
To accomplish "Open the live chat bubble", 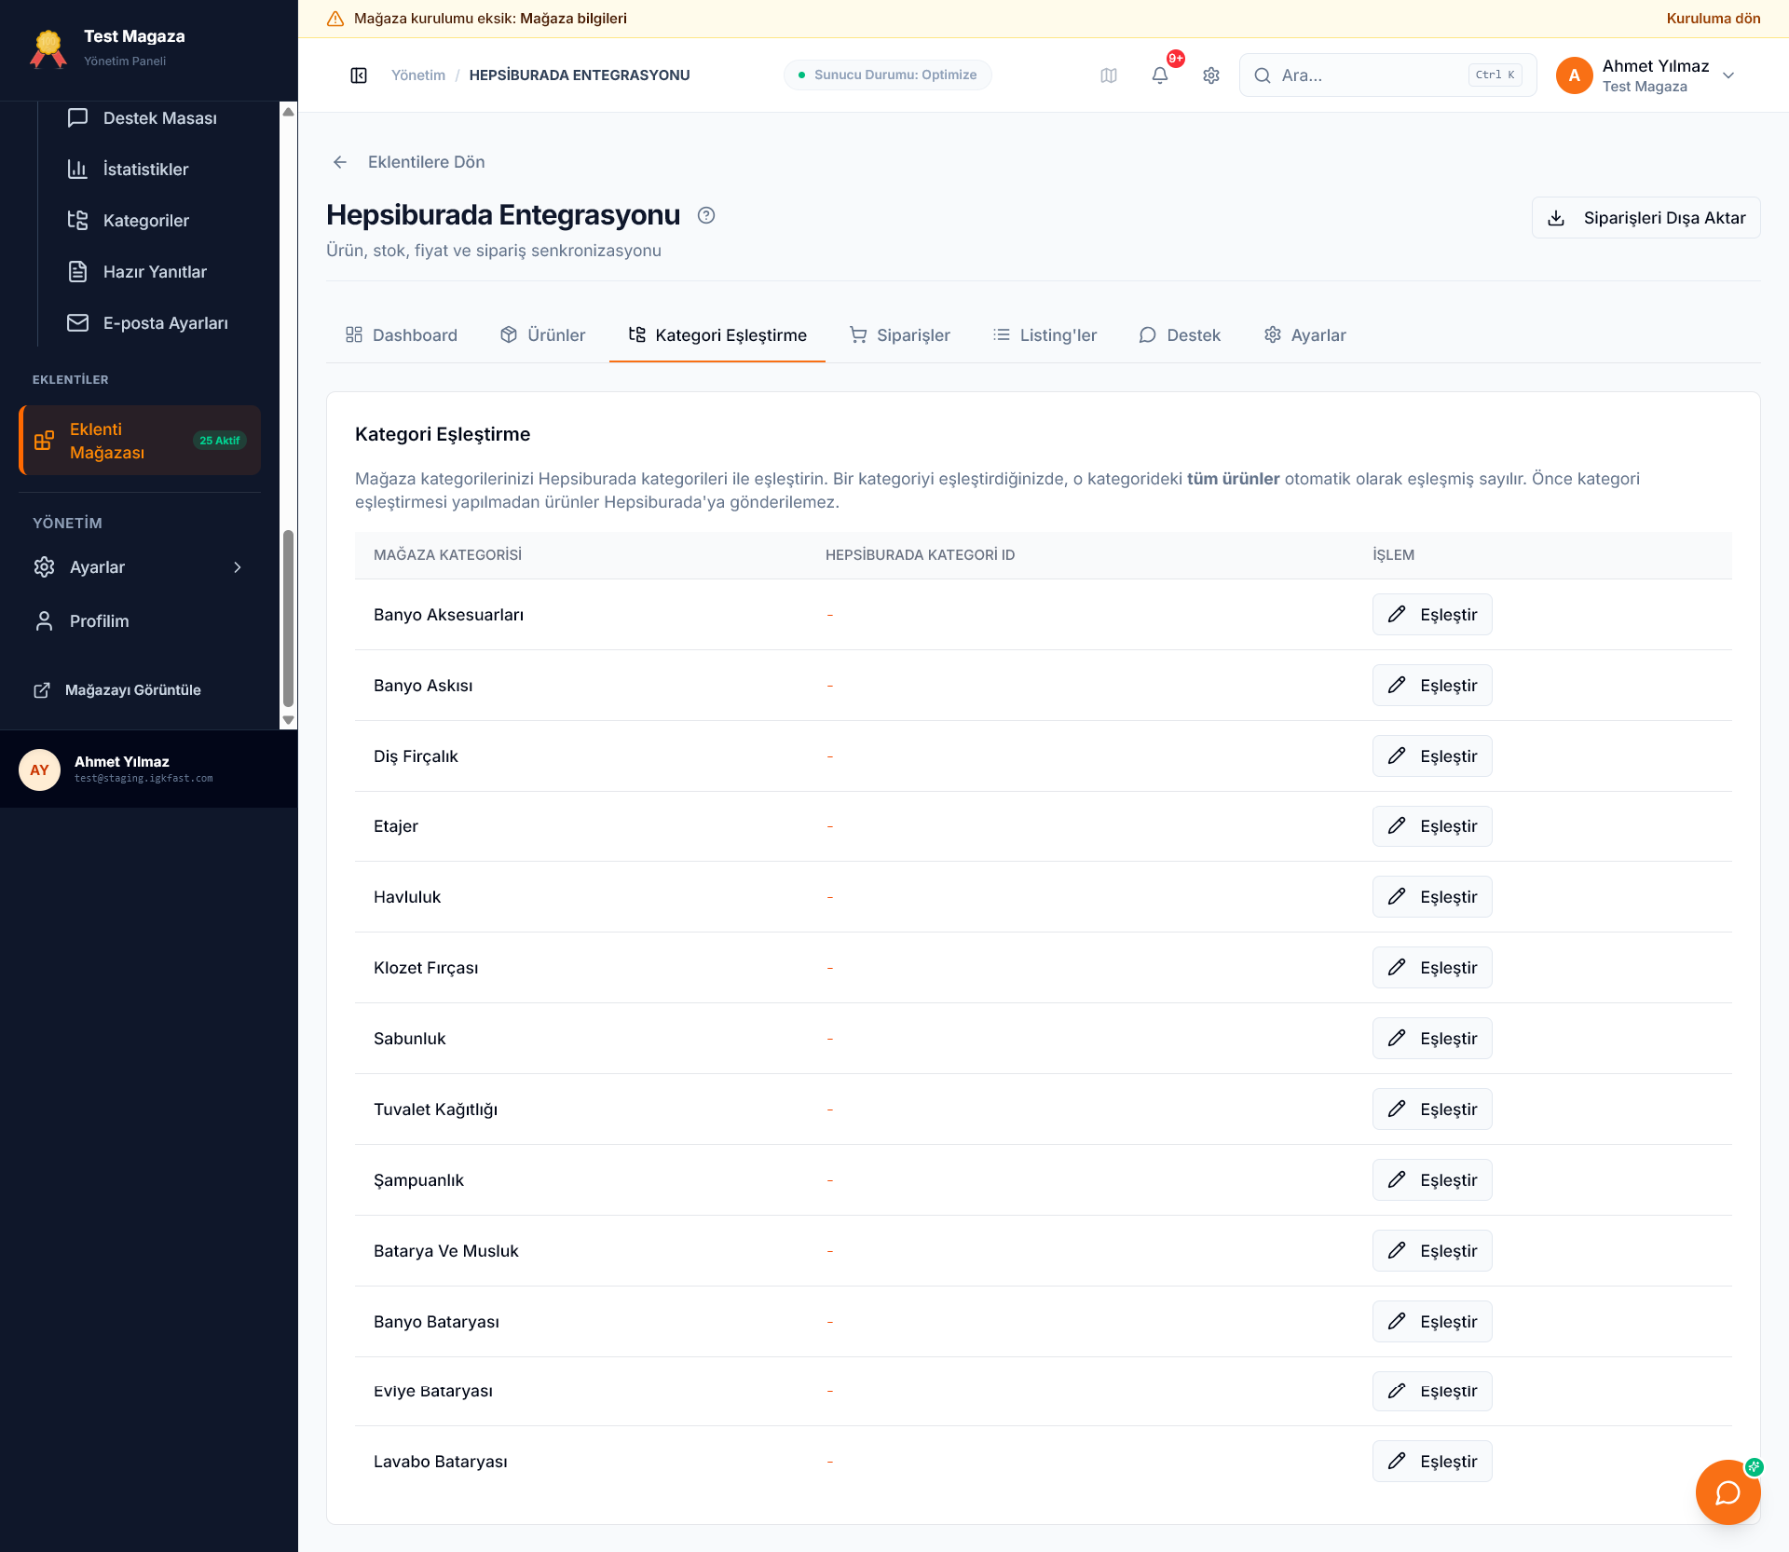I will [1728, 1492].
